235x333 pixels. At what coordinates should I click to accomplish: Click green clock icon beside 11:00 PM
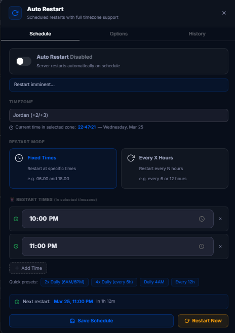click(16, 246)
